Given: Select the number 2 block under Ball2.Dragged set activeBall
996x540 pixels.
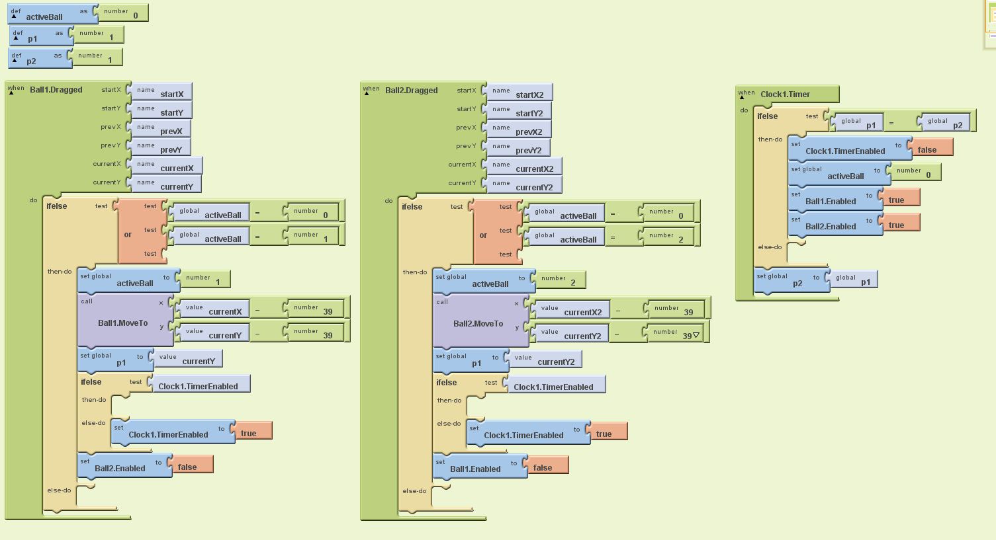Looking at the screenshot, I should pos(559,280).
